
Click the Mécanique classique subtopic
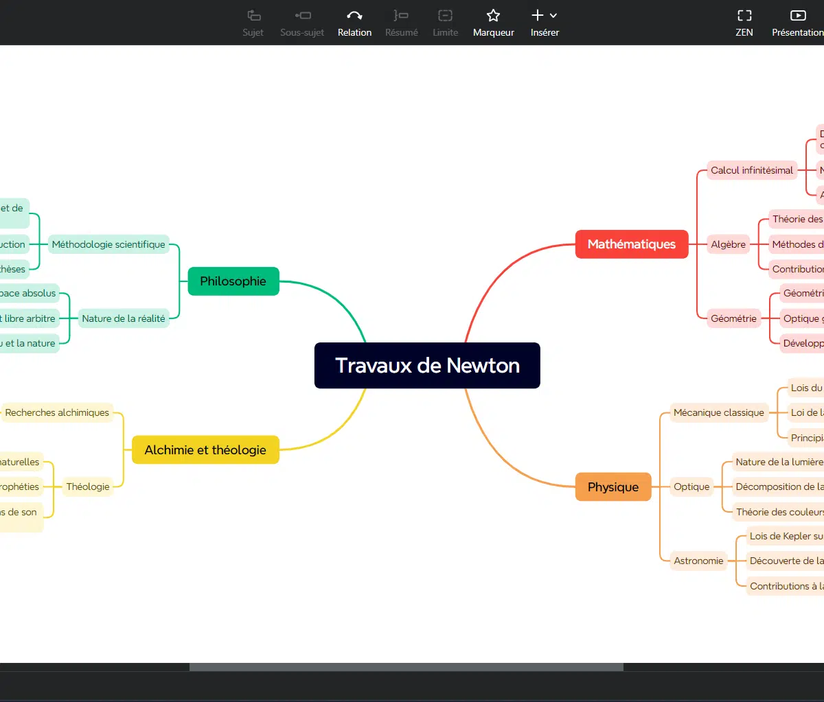[x=718, y=412]
